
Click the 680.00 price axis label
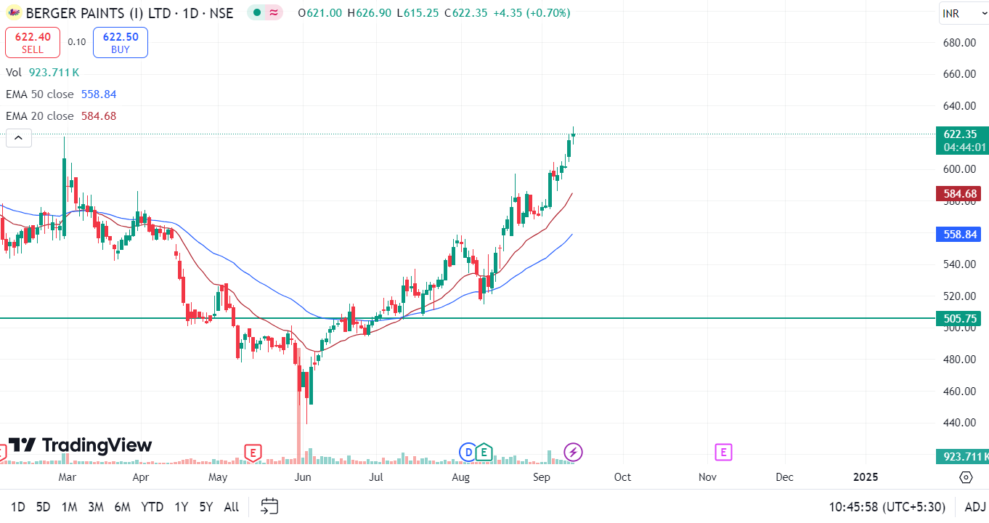[x=959, y=43]
